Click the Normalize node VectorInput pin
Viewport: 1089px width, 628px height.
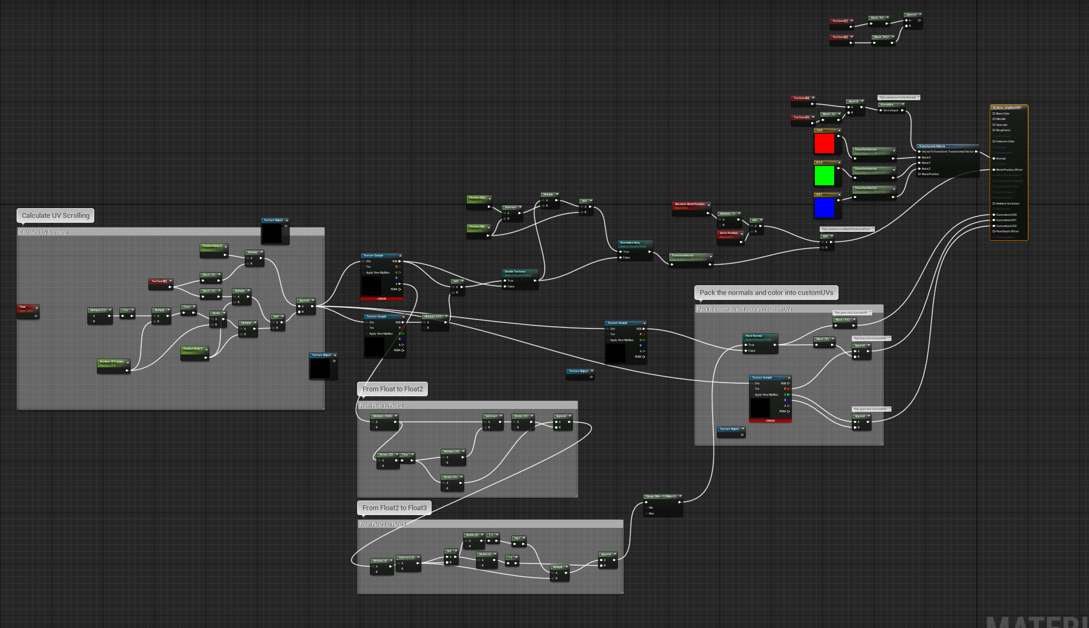click(881, 110)
